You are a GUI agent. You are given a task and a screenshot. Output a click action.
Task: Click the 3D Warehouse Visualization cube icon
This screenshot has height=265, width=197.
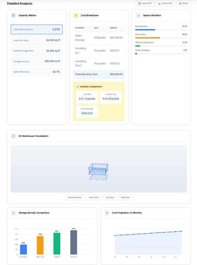pos(14,136)
